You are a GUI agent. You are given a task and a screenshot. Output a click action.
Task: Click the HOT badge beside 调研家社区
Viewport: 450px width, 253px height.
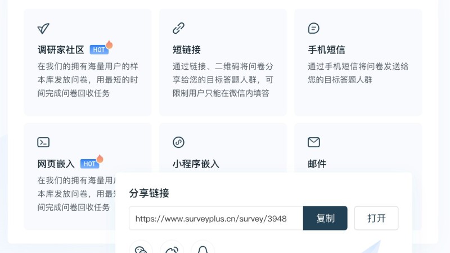point(101,48)
